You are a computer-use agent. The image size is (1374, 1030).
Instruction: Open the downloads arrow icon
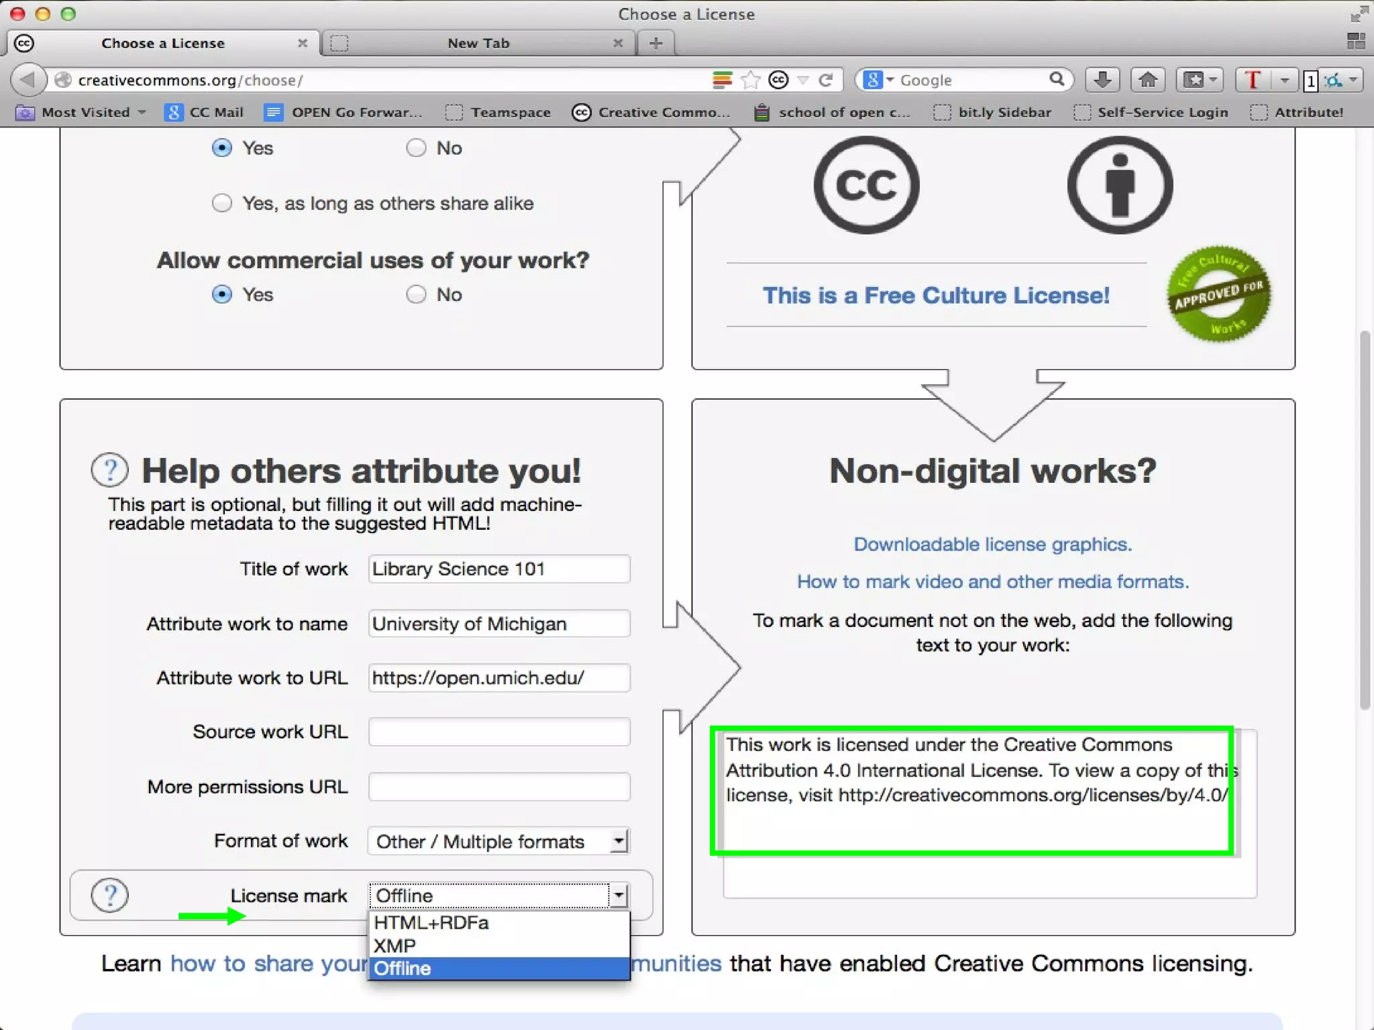click(1102, 80)
